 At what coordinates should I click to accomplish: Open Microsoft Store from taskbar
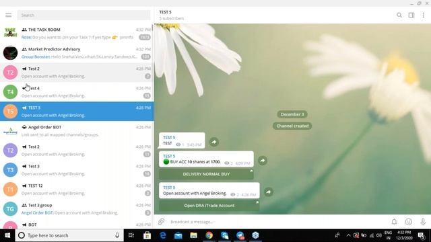[x=147, y=235]
